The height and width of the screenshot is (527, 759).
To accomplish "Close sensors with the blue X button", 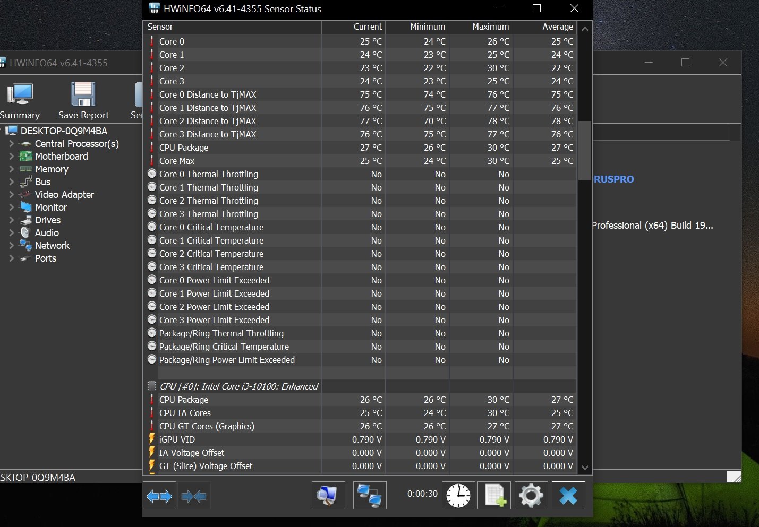I will click(x=568, y=496).
